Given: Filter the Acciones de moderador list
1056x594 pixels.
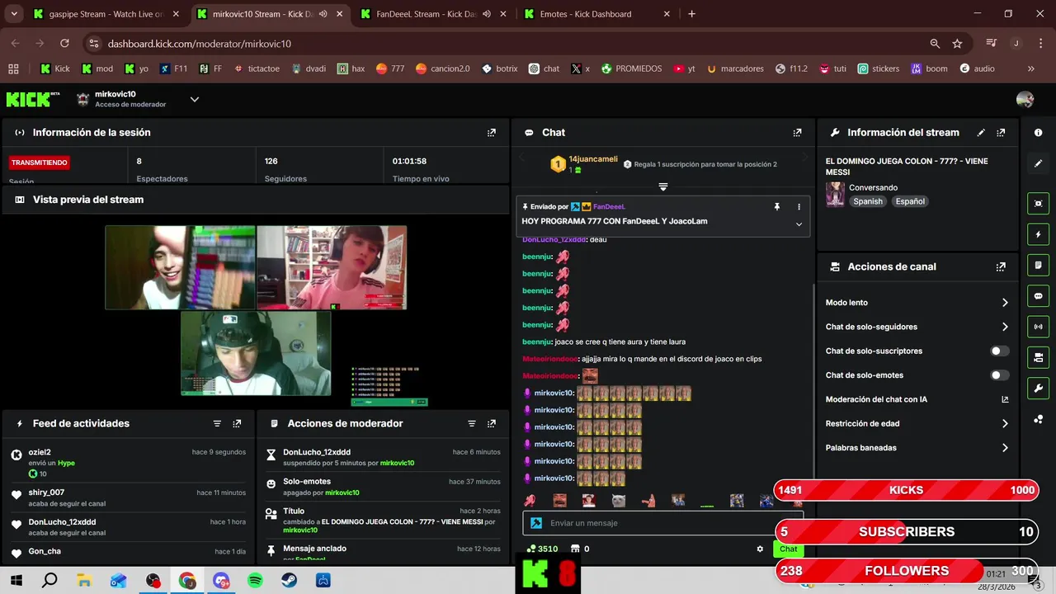Looking at the screenshot, I should [x=472, y=423].
